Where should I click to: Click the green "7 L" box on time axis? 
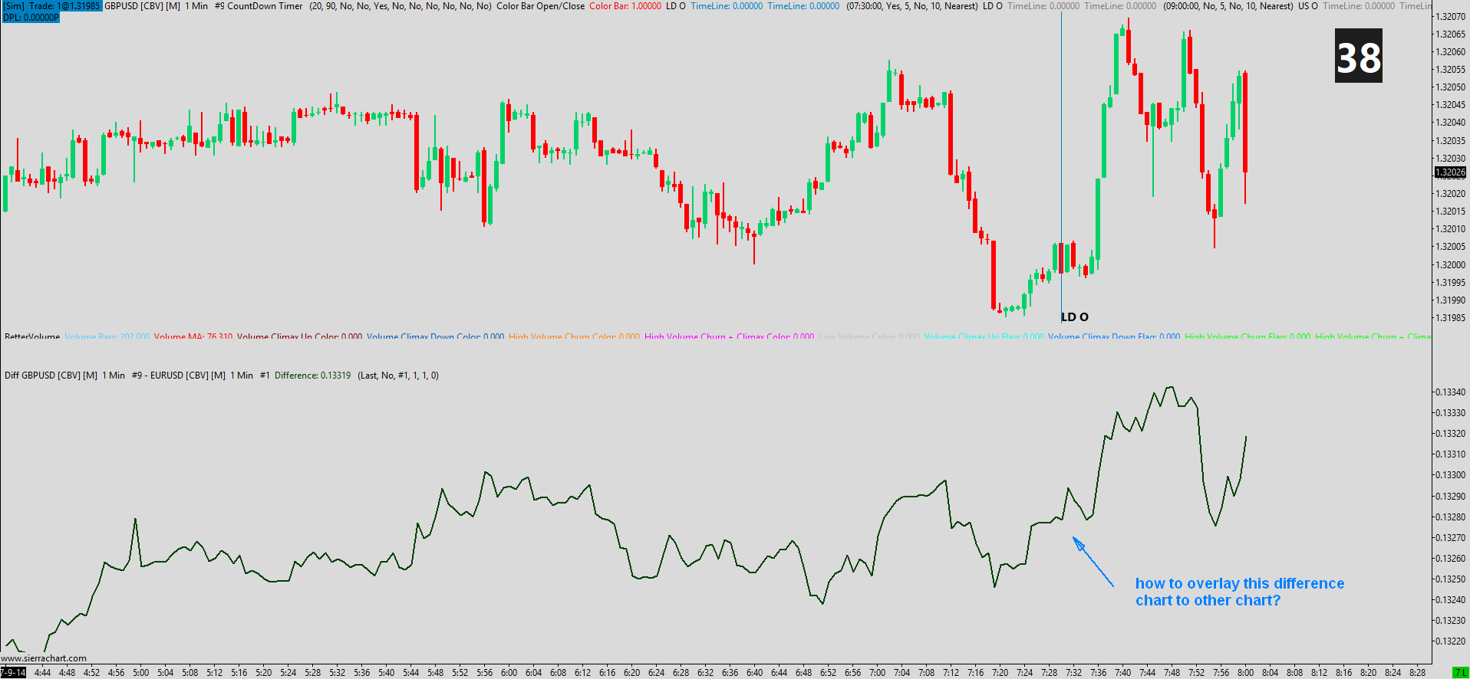click(1461, 673)
